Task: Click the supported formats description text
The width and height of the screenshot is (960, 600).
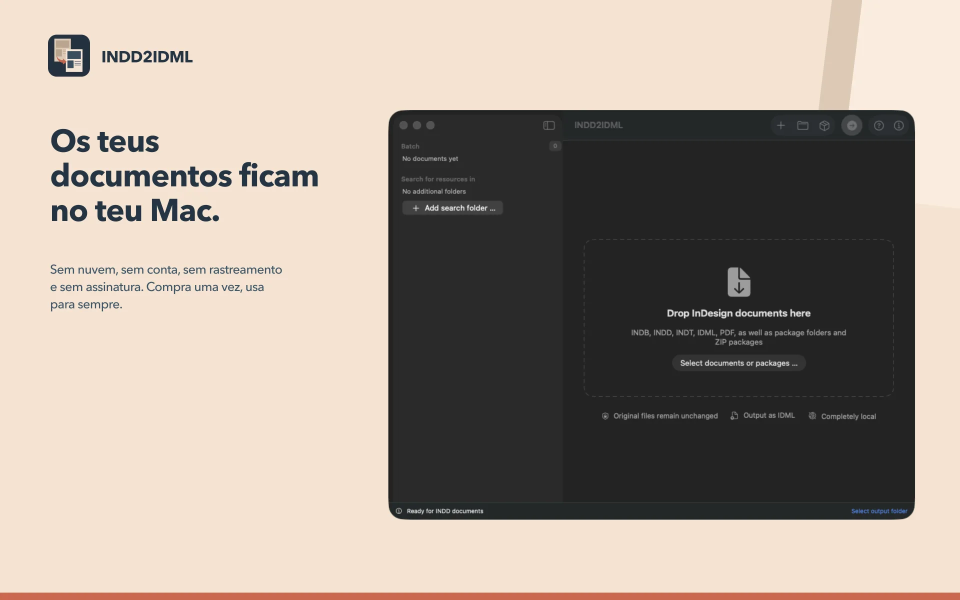Action: pyautogui.click(x=738, y=337)
